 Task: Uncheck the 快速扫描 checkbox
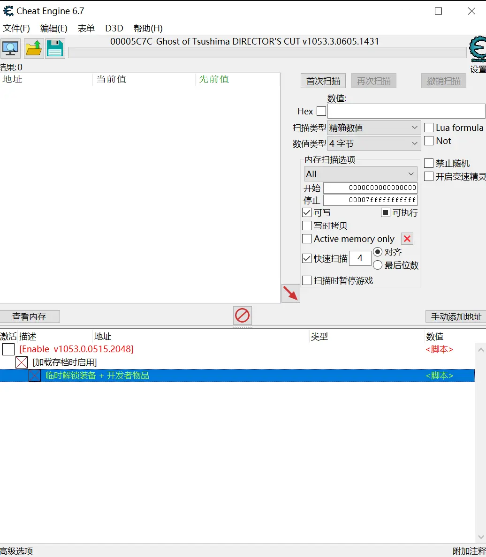click(x=307, y=258)
